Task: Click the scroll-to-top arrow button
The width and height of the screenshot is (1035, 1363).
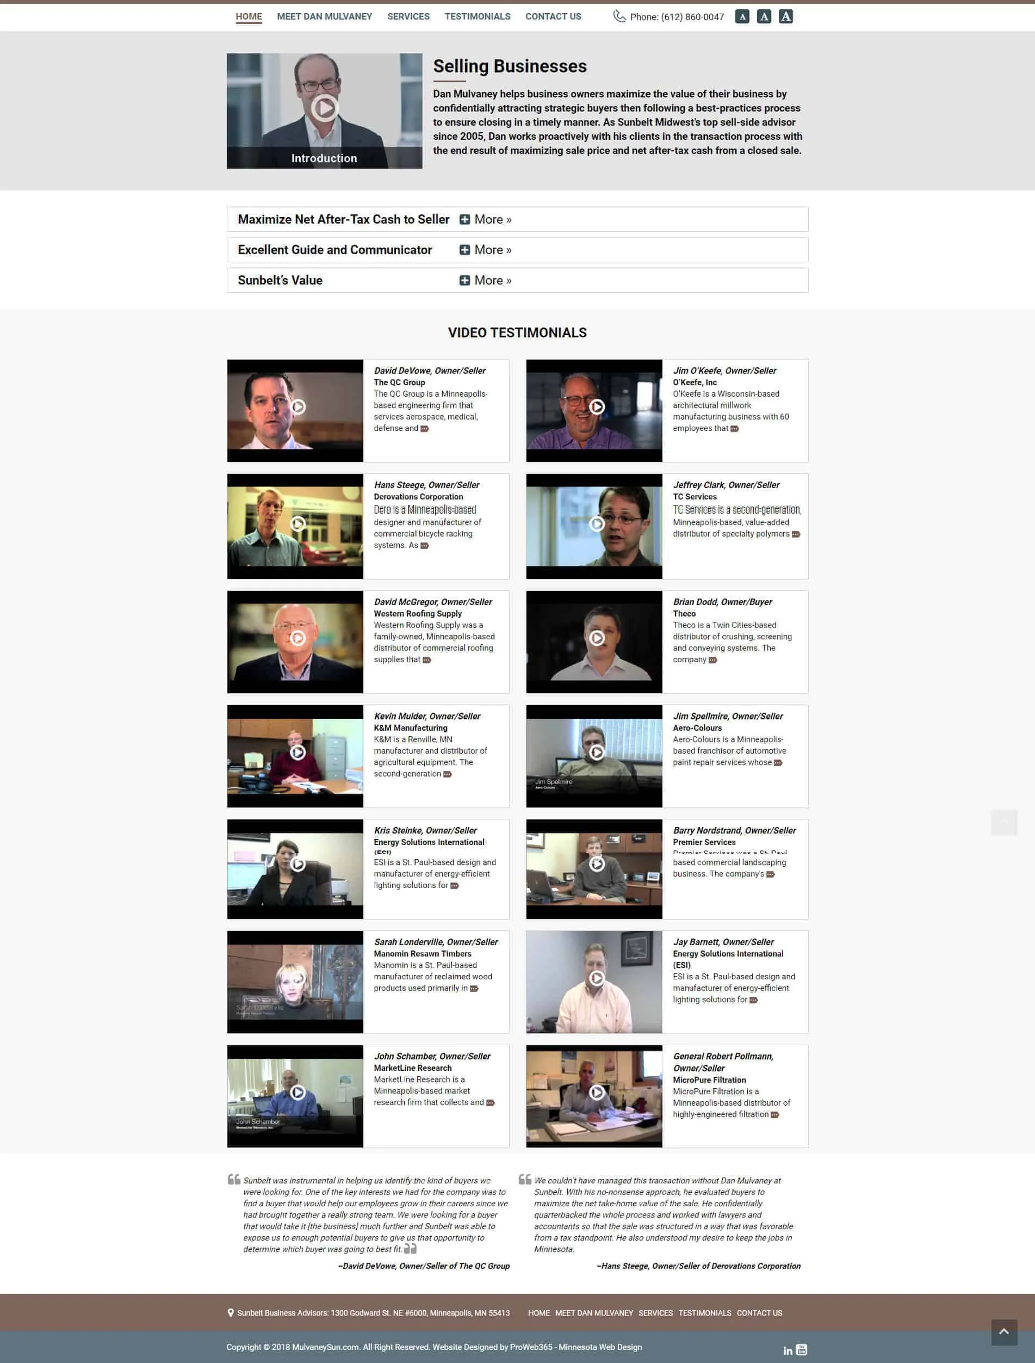Action: (x=1003, y=1331)
